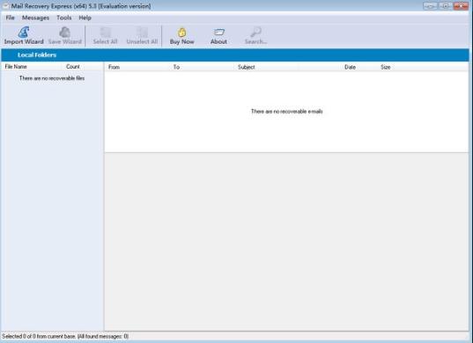Launch the Import Wizard

tap(24, 36)
